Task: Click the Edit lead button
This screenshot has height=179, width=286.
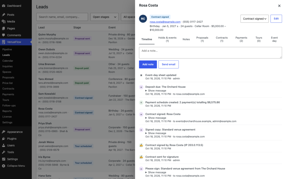Action: pos(276,19)
